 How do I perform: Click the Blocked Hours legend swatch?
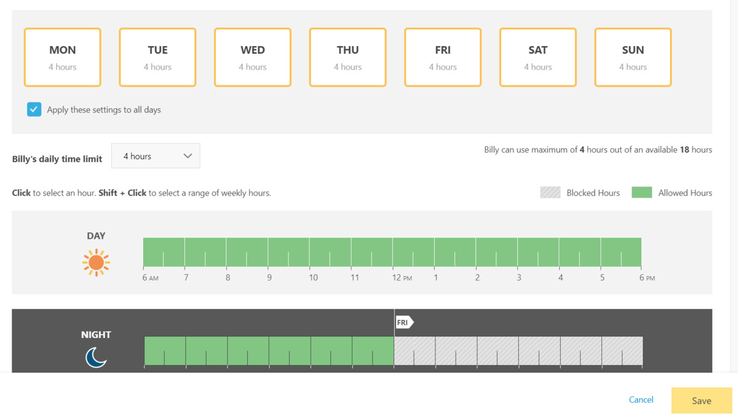[x=550, y=192]
